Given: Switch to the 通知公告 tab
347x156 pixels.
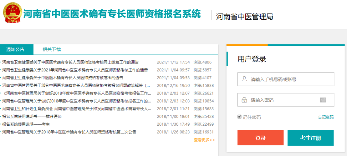Looking at the screenshot, I should [15, 49].
